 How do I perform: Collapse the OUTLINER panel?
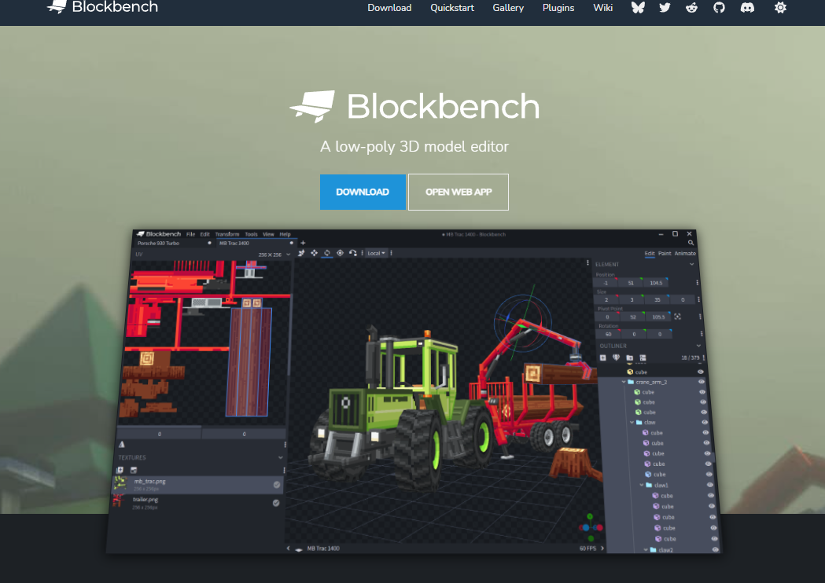pyautogui.click(x=698, y=346)
